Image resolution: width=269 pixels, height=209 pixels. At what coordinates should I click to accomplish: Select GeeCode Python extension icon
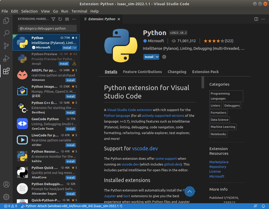click(x=22, y=123)
